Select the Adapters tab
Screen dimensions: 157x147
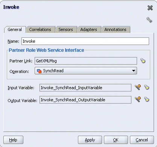[x=89, y=29]
